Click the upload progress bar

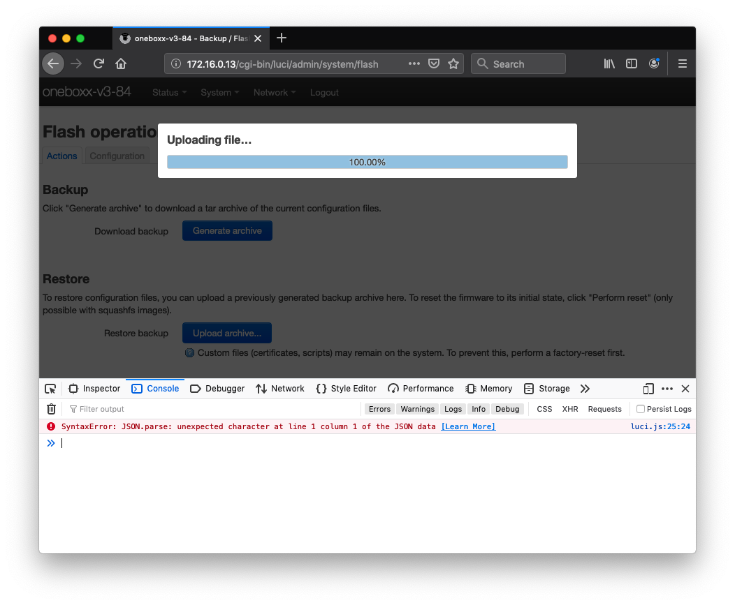(x=367, y=162)
